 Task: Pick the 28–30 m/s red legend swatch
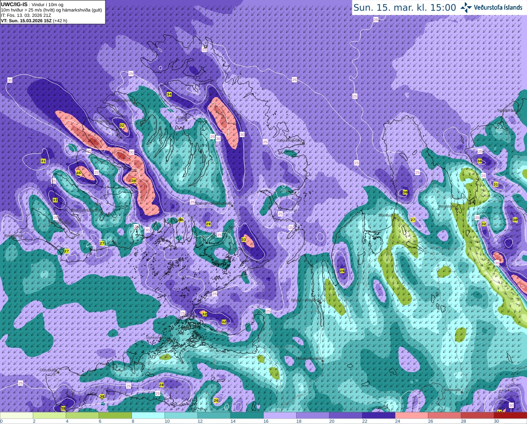[478, 415]
